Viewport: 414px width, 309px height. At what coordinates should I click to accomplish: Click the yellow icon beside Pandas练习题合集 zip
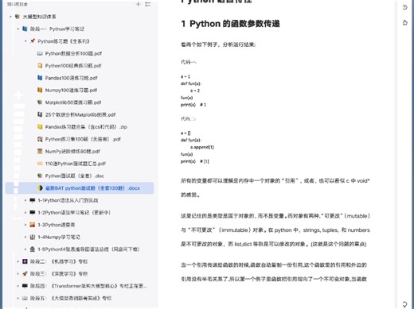pos(40,127)
